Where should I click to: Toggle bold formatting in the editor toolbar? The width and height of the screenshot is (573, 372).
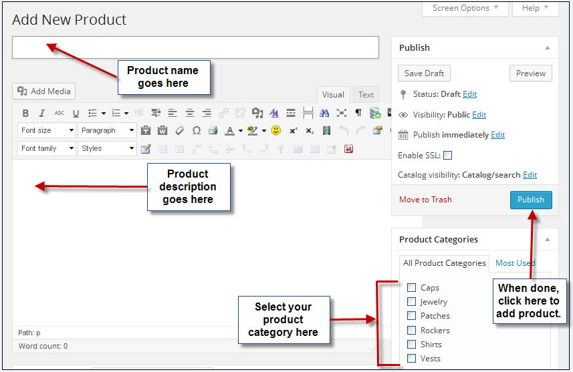[25, 113]
